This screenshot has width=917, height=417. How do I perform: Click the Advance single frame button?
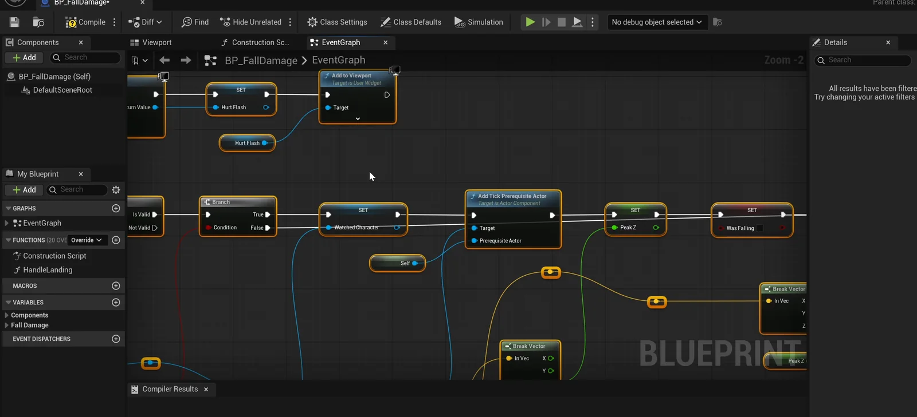click(546, 22)
